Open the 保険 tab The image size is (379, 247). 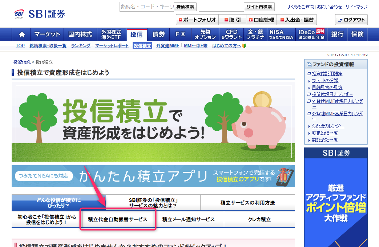pyautogui.click(x=357, y=35)
